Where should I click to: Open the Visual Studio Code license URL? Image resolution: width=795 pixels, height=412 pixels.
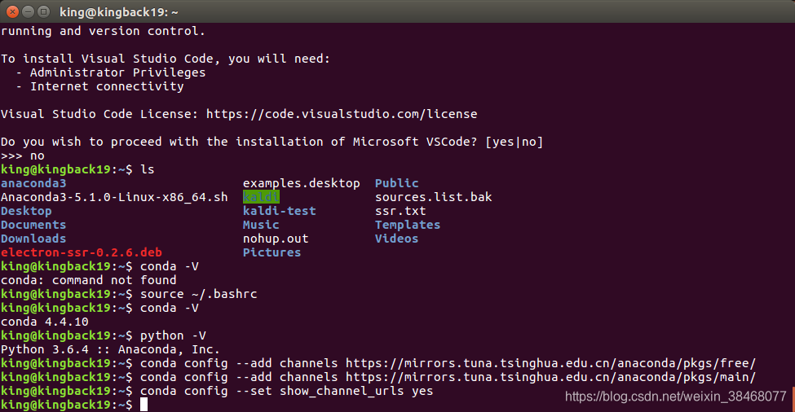coord(341,114)
